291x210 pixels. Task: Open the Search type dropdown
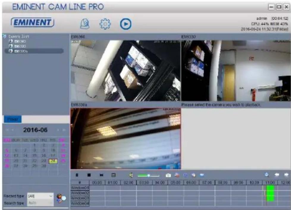(x=40, y=203)
